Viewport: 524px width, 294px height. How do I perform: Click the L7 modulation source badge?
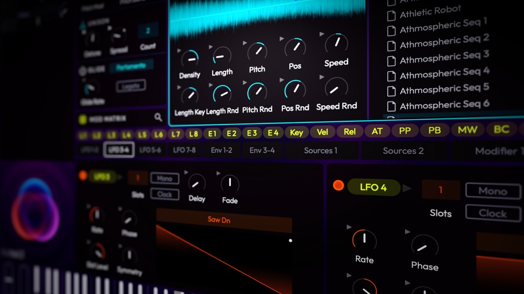(176, 134)
